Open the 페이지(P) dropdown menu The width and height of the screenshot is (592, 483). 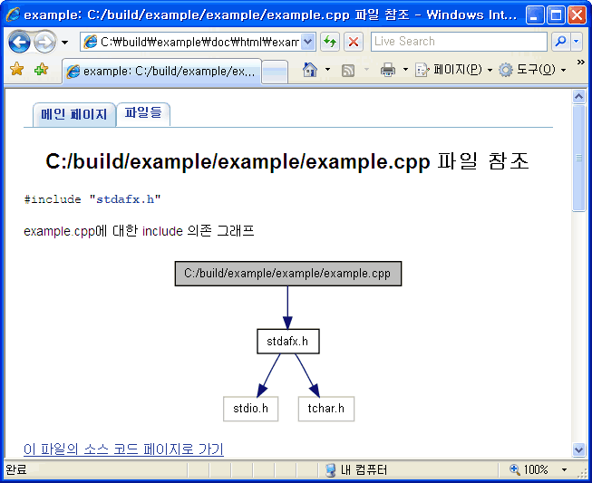(x=453, y=70)
